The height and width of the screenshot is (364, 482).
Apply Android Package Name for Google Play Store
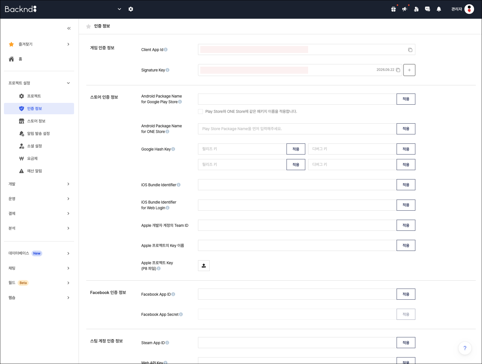406,99
